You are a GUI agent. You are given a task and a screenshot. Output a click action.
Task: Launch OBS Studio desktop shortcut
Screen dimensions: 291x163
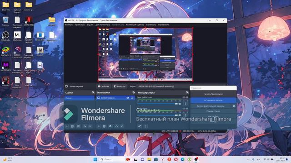[6, 36]
